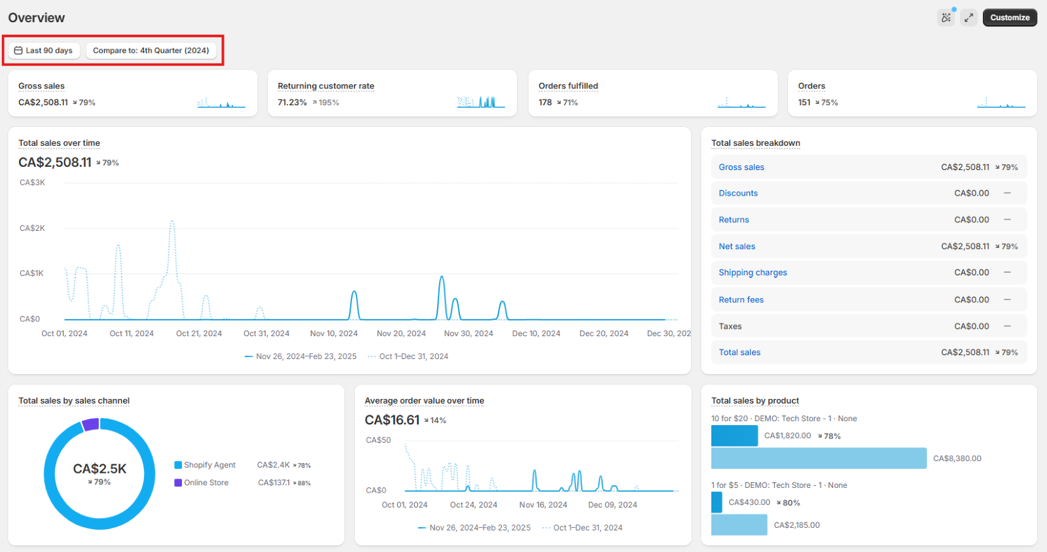
Task: Click the Orders card sparkline chart
Action: (1001, 102)
